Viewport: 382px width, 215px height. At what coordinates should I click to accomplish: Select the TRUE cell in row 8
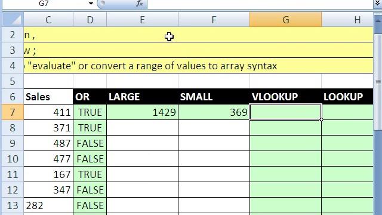(90, 127)
